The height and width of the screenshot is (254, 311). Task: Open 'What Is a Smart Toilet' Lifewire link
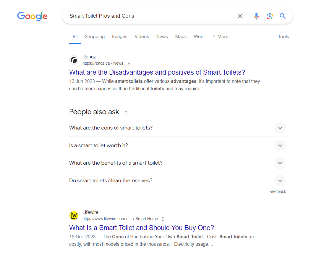pos(141,228)
